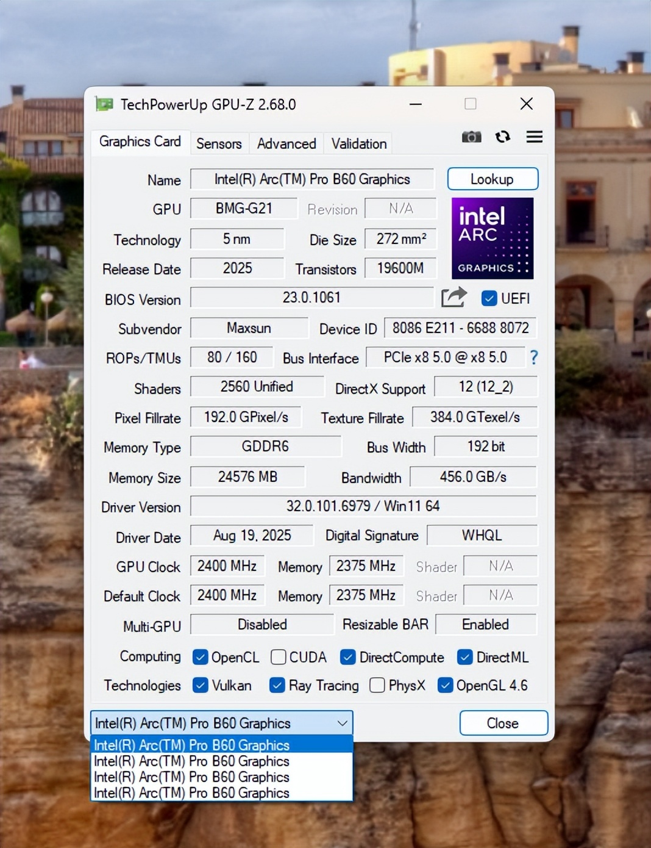
Task: Select the last Arc Pro B60 entry in list
Action: (x=221, y=793)
